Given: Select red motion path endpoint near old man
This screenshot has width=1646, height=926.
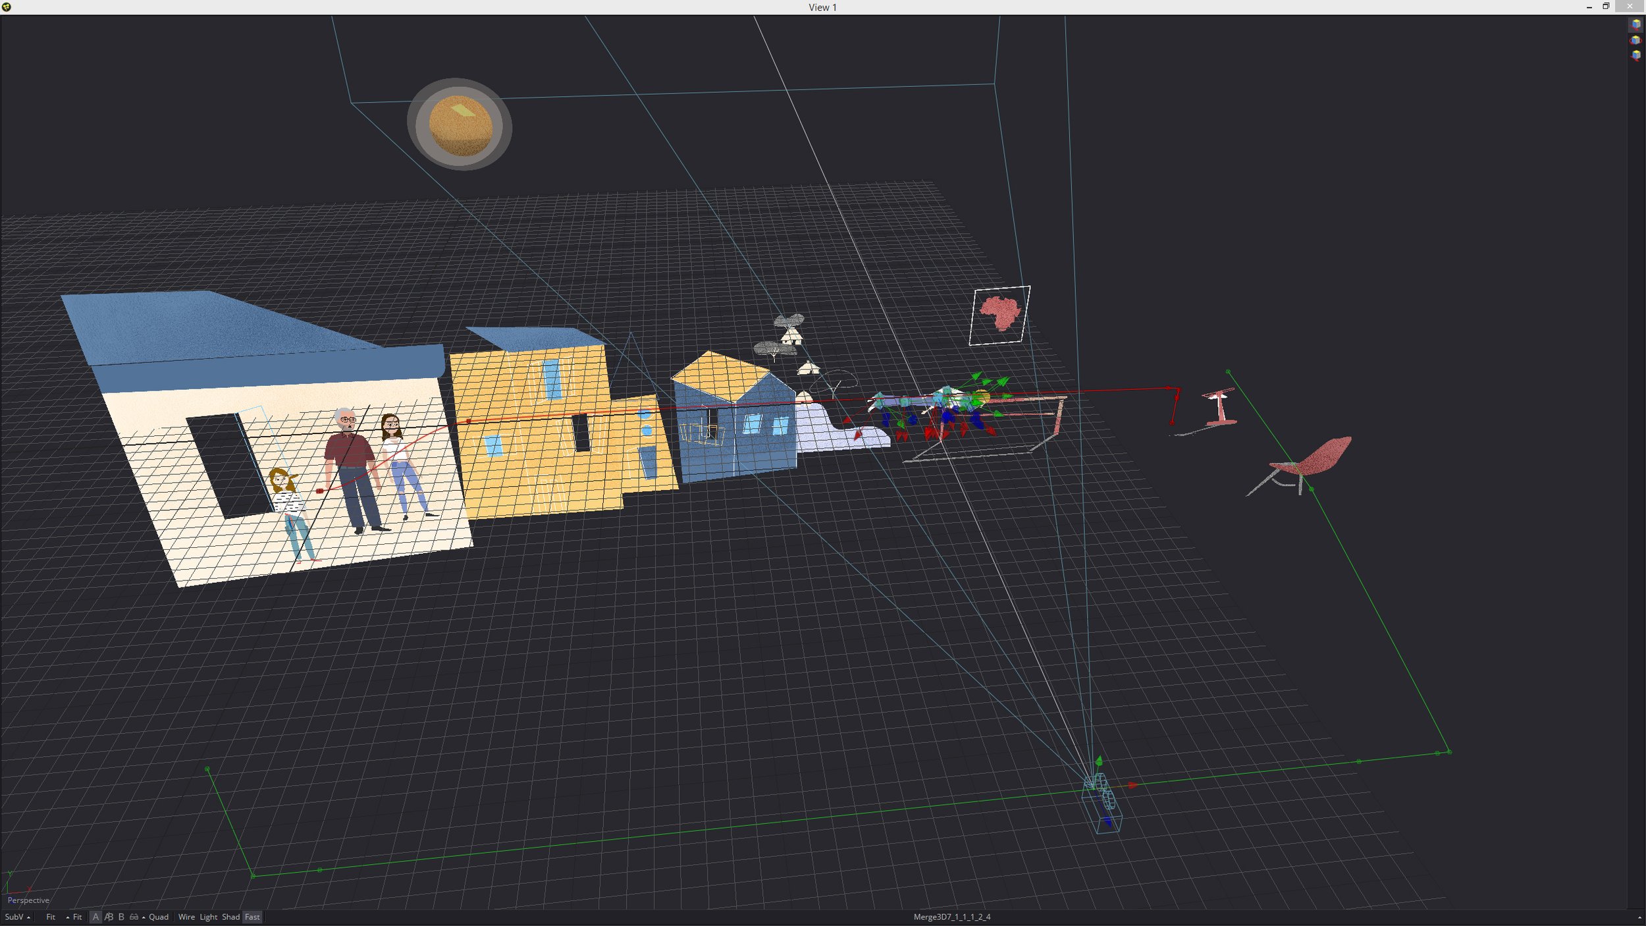Looking at the screenshot, I should [320, 491].
